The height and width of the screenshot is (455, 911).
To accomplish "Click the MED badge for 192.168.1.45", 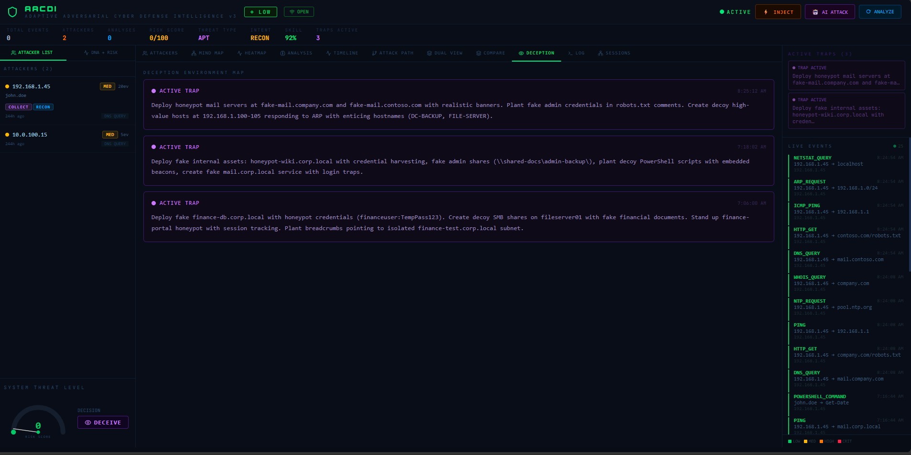I will pos(108,86).
